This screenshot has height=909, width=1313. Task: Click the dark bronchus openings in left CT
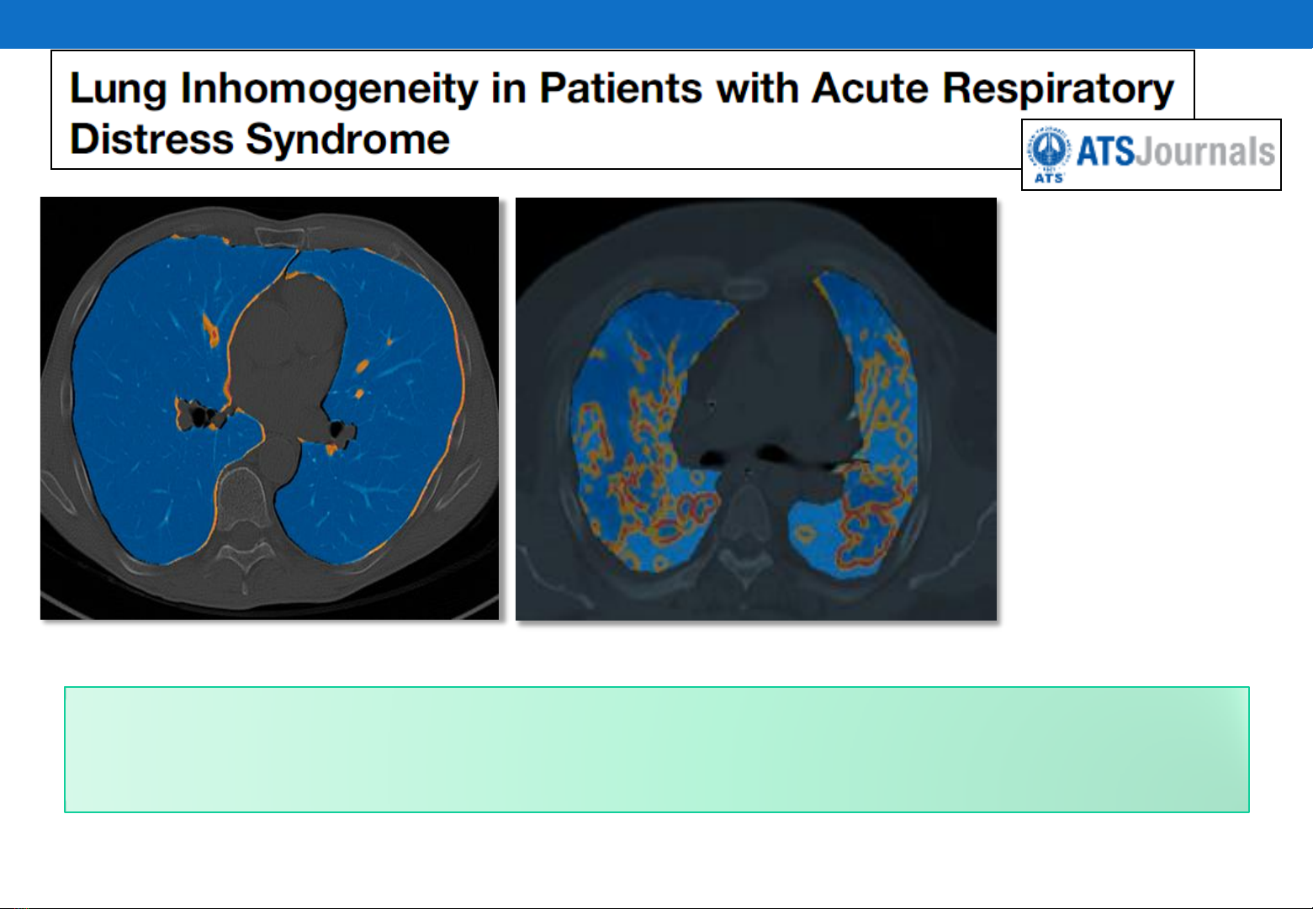click(x=200, y=415)
